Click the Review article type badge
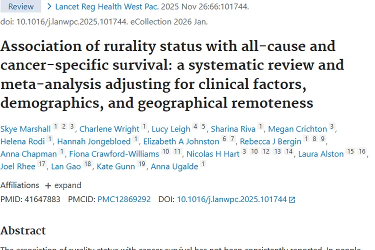This screenshot has height=250, width=375. click(21, 7)
